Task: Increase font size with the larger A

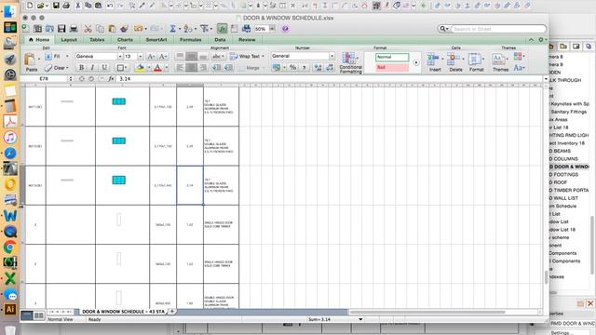Action: coord(151,56)
